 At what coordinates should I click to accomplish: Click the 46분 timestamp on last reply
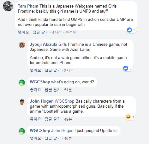(x=68, y=138)
